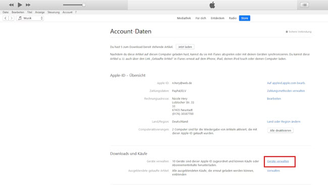The image size is (328, 185).
Task: Open the Anzeige menu
Action: tap(40, 12)
